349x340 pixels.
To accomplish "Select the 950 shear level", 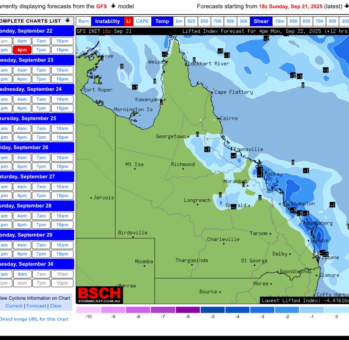I will [x=293, y=21].
